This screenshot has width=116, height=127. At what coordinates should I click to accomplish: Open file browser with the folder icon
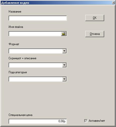pyautogui.click(x=64, y=34)
